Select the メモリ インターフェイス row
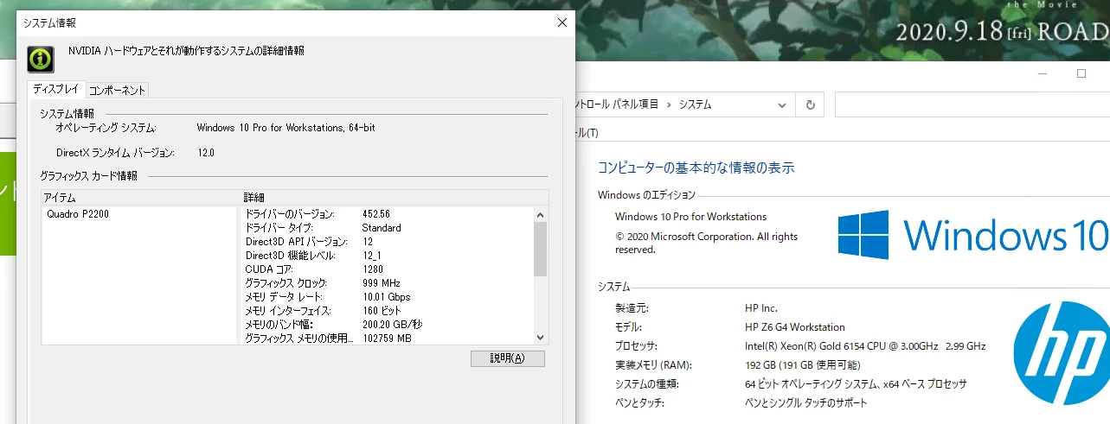The height and width of the screenshot is (424, 1110). [x=387, y=311]
